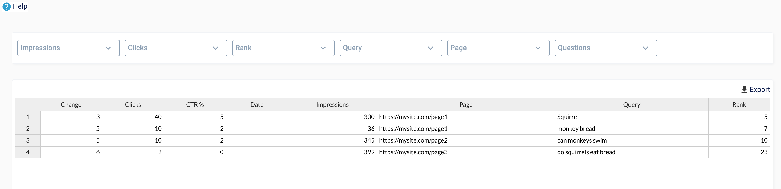Select row number 1 header

[28, 117]
